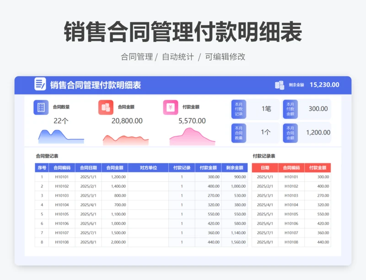Viewport: 366px width, 280px height.
Task: Select 440.00 amount in payment records table
Action: pos(318,242)
